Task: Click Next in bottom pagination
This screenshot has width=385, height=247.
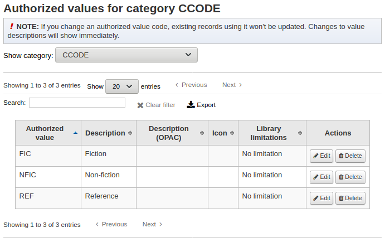Action: [152, 225]
